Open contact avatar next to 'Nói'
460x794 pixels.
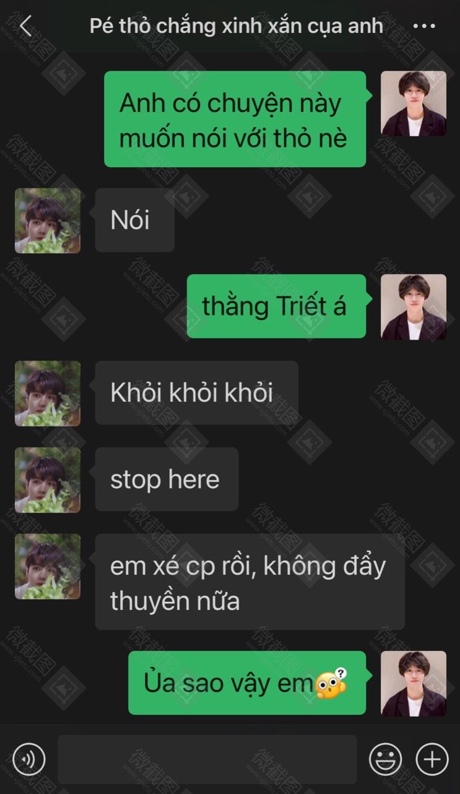tap(48, 221)
